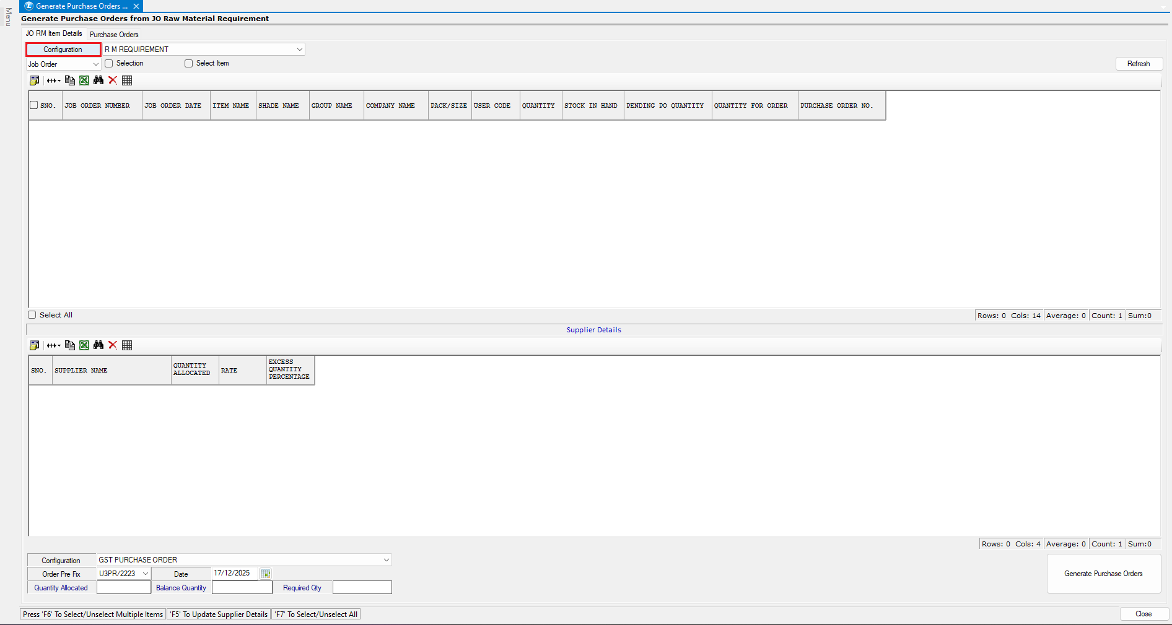
Task: Open calendar picker beside the Date field
Action: (x=265, y=574)
